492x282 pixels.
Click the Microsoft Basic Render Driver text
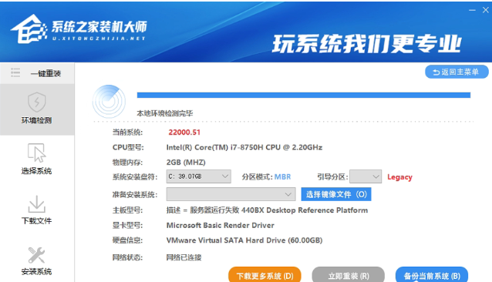pos(221,225)
